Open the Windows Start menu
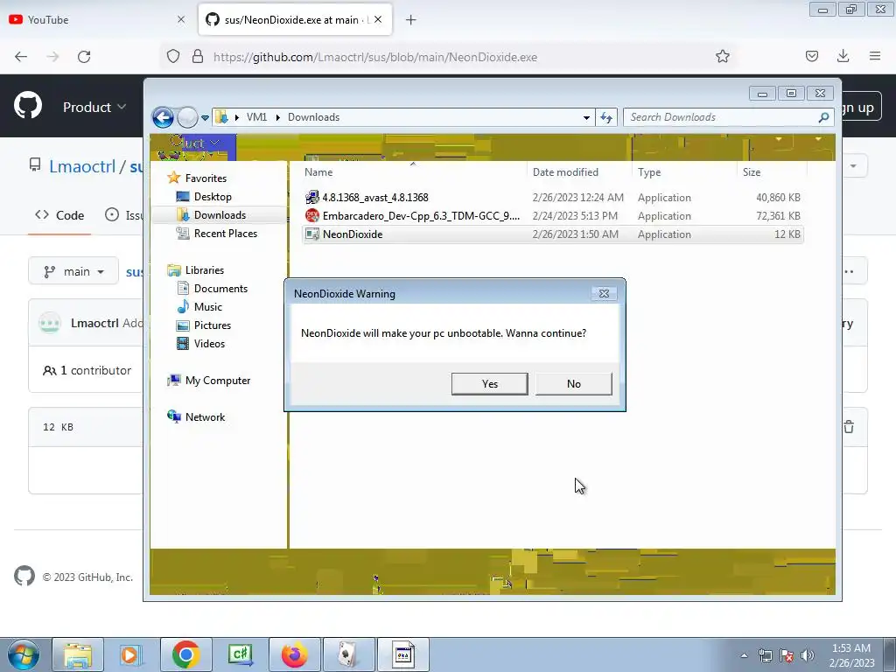 pos(24,654)
